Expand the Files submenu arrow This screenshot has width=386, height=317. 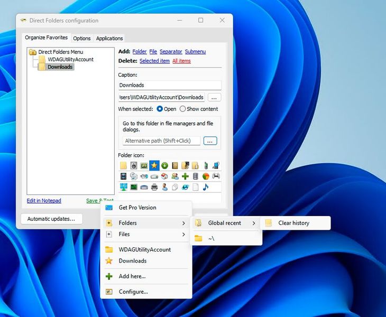tap(183, 235)
